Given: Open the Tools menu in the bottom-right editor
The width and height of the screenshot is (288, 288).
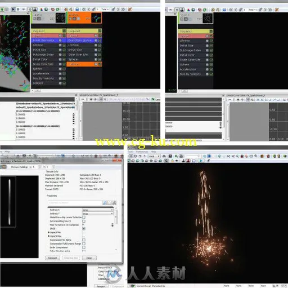Looking at the screenshot, I should coord(130,152).
